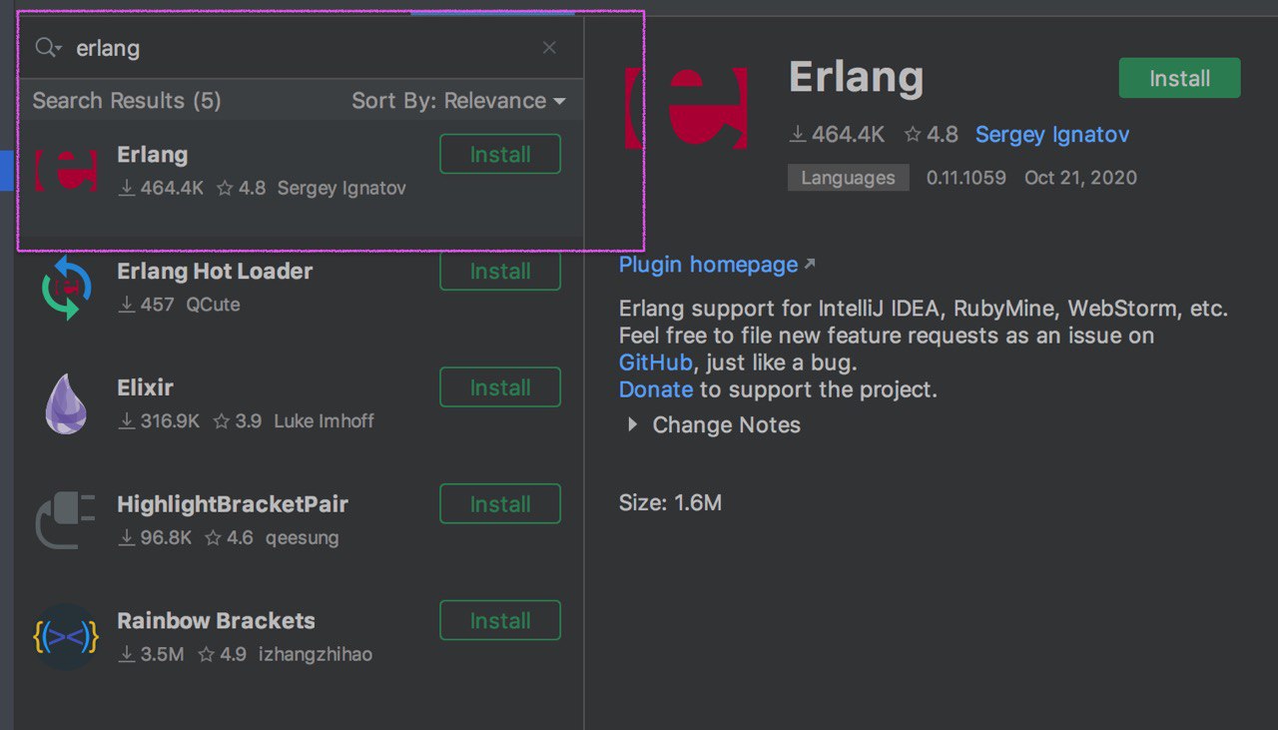
Task: Open the GitHub link in the description
Action: click(655, 363)
